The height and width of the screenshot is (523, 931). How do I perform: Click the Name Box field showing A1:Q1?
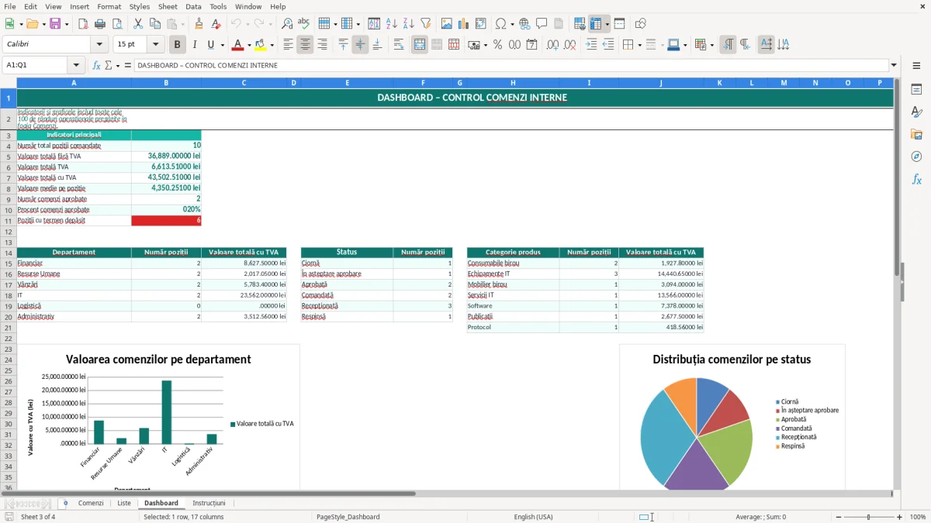pyautogui.click(x=36, y=65)
